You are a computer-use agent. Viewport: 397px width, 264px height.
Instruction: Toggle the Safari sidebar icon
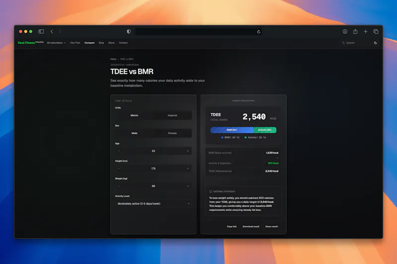coord(41,32)
